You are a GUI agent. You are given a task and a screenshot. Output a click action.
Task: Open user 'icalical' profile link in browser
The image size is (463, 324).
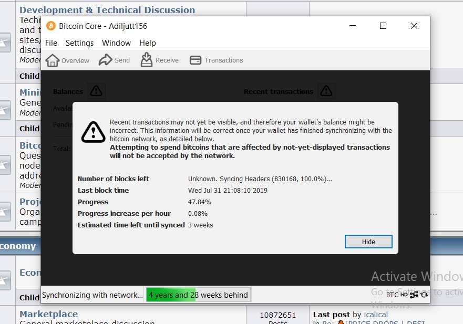coord(376,315)
